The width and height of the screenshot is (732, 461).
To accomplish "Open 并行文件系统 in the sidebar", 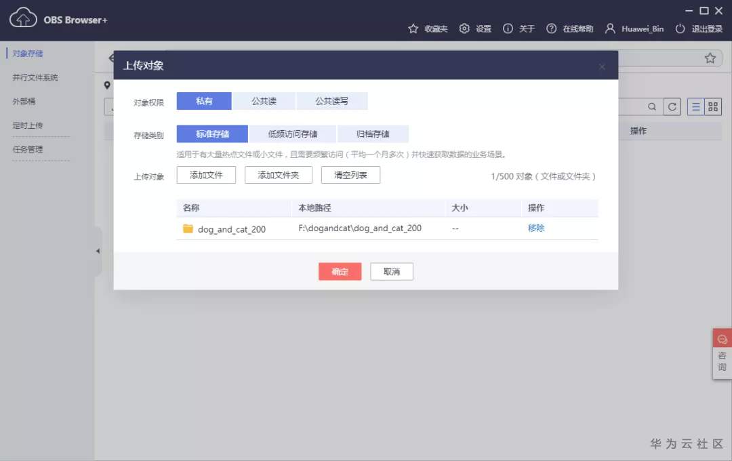I will click(x=35, y=77).
